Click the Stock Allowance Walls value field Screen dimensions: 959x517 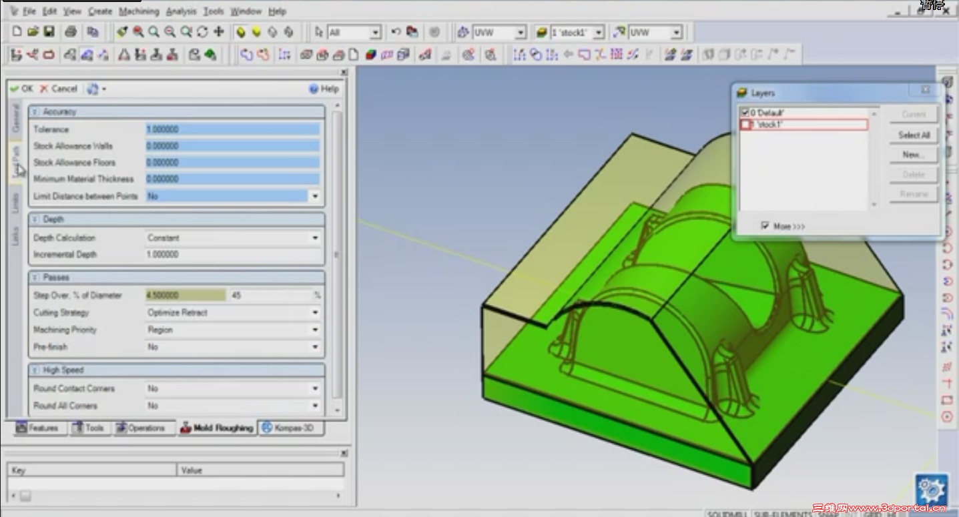point(233,146)
